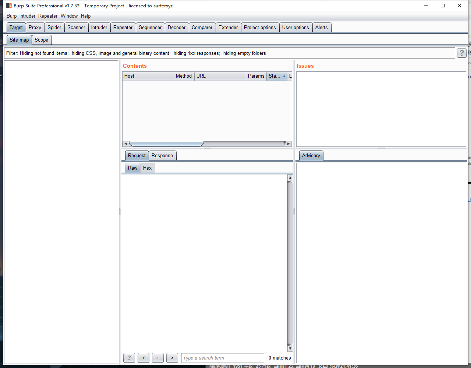Viewport: 471px width, 368px height.
Task: Go to previous search match button
Action: point(144,358)
